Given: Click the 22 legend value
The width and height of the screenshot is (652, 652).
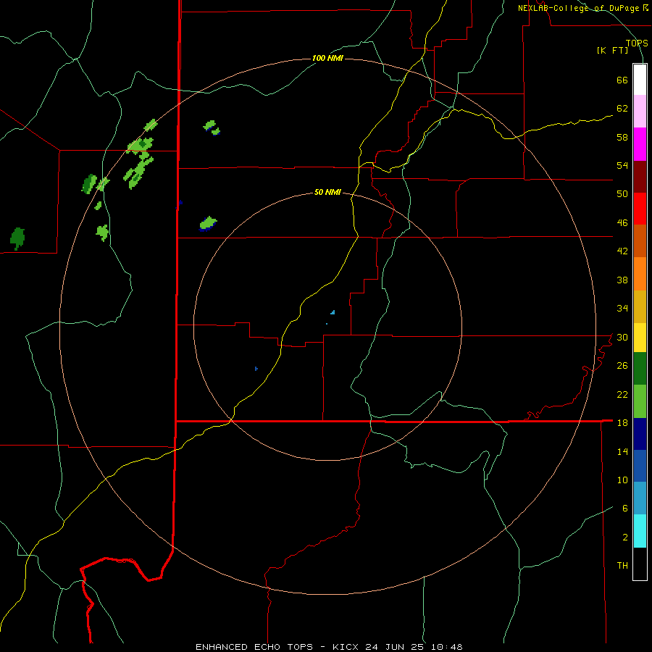Looking at the screenshot, I should (x=622, y=394).
